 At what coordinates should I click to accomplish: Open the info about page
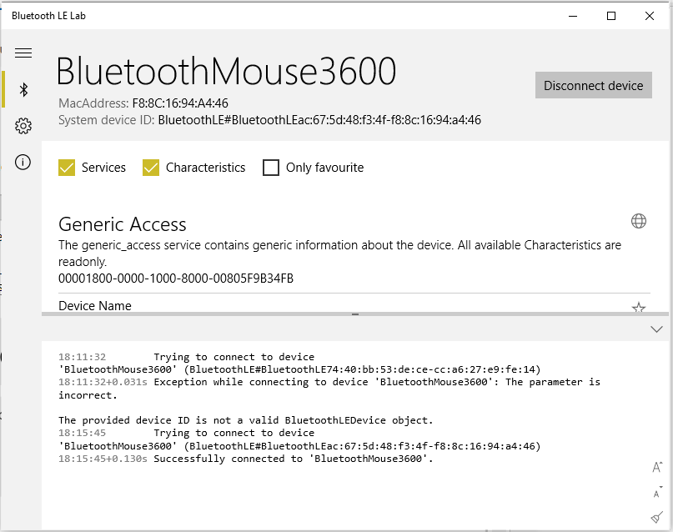[23, 162]
